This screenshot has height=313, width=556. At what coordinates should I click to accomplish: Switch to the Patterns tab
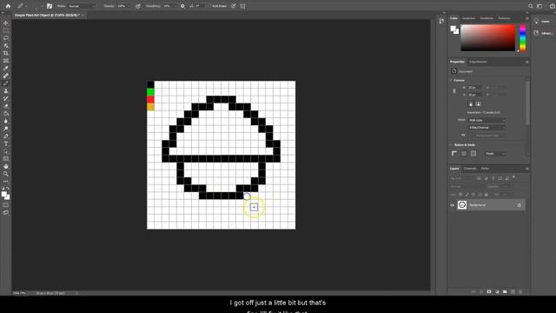click(504, 18)
